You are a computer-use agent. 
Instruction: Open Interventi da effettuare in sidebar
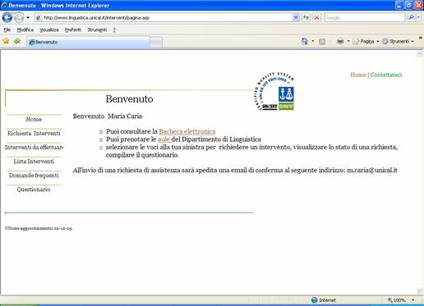34,148
